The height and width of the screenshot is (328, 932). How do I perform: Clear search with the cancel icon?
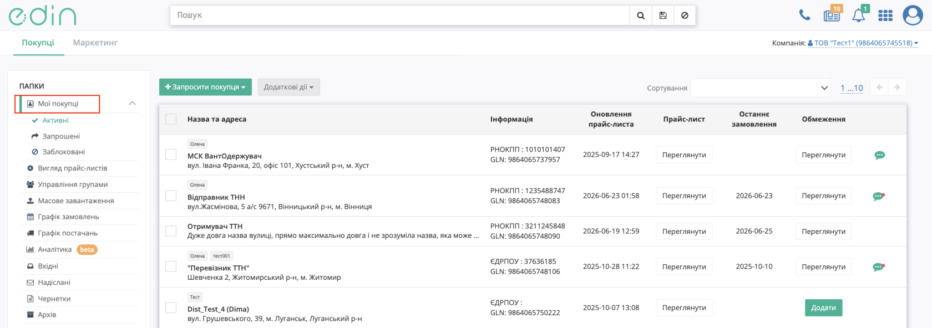(x=685, y=16)
